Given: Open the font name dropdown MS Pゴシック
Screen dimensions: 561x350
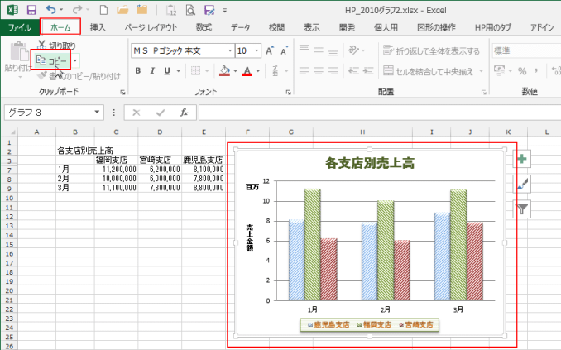Looking at the screenshot, I should (x=230, y=50).
